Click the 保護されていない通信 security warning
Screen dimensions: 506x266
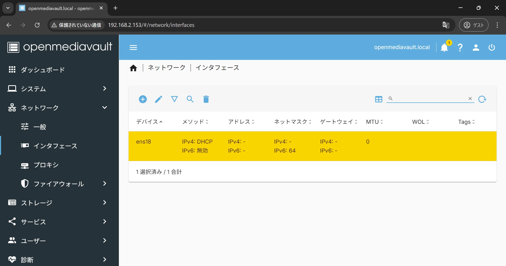coord(76,25)
